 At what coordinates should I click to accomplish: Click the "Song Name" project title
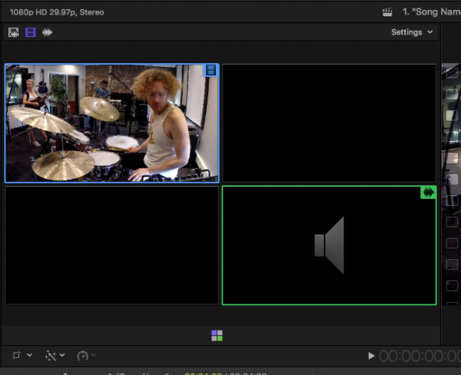(x=431, y=12)
